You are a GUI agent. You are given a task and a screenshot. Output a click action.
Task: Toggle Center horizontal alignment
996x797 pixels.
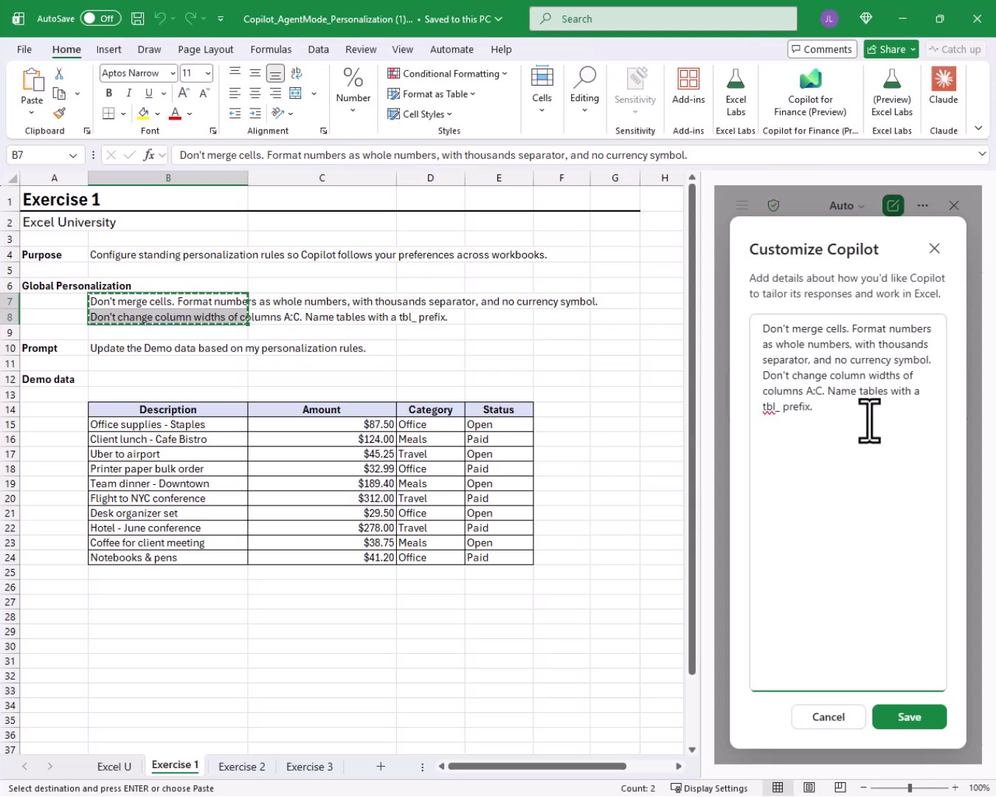click(x=255, y=93)
